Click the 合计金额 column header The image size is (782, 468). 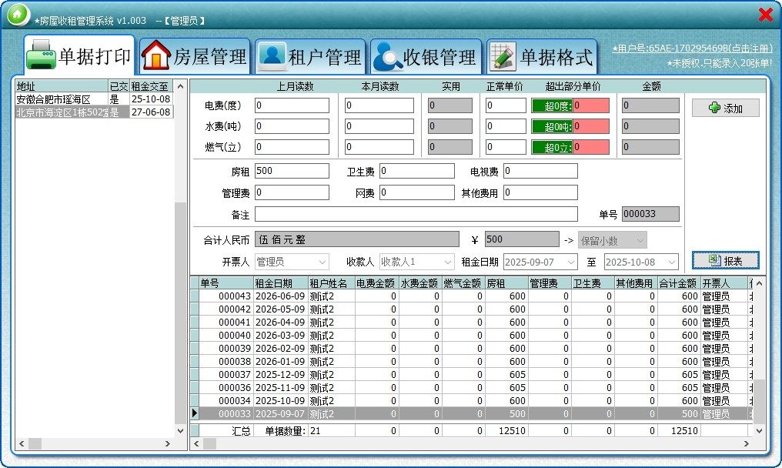(679, 283)
